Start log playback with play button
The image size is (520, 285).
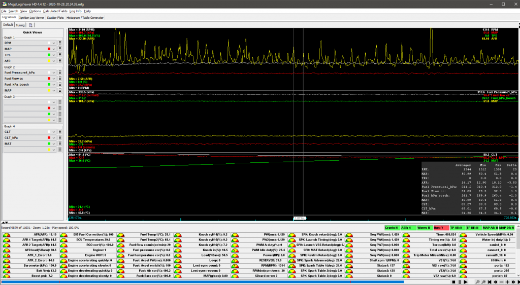point(466,282)
